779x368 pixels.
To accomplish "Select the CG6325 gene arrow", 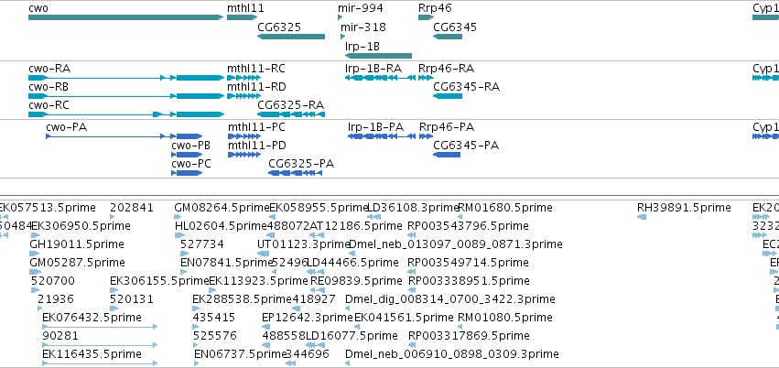I will (291, 37).
